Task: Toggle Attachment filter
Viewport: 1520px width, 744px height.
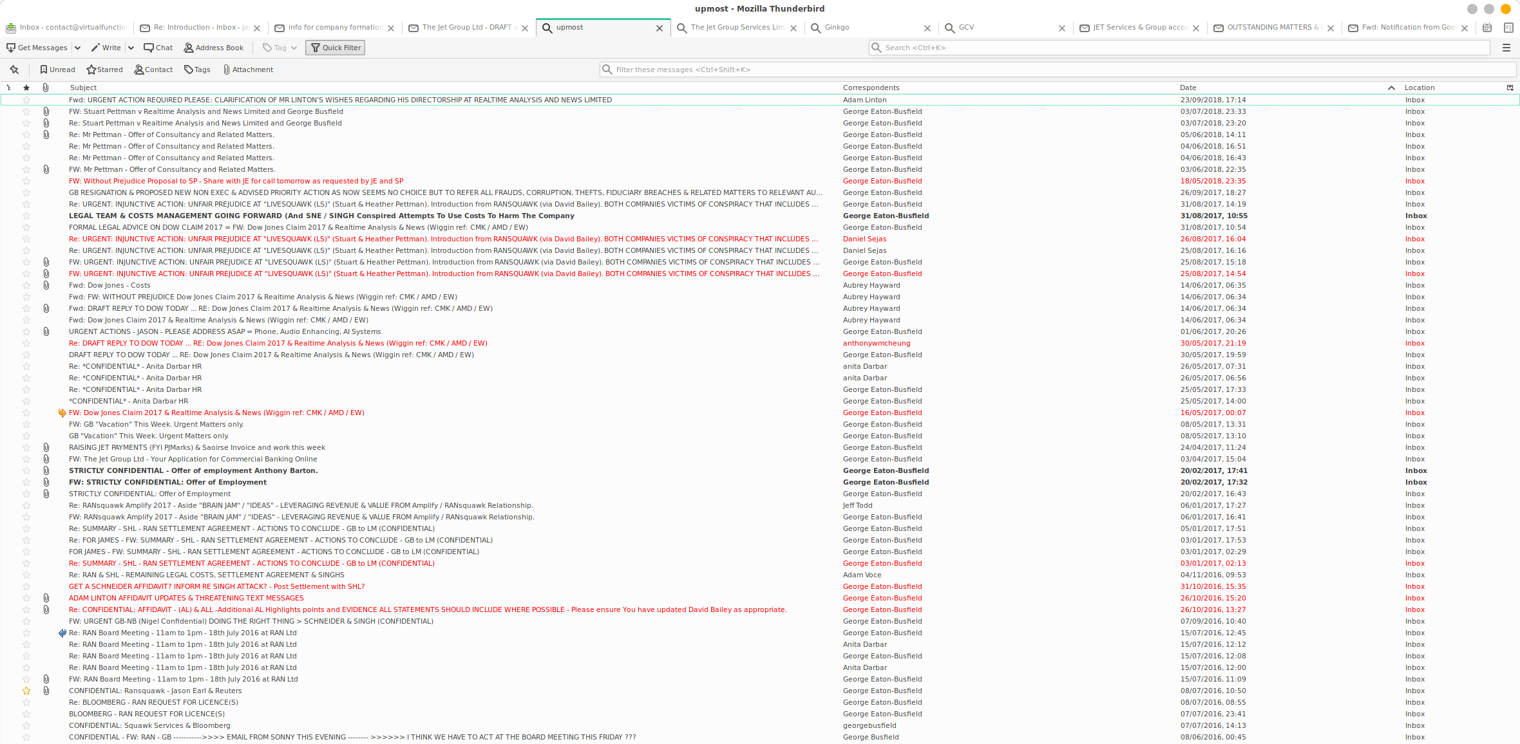Action: click(248, 70)
